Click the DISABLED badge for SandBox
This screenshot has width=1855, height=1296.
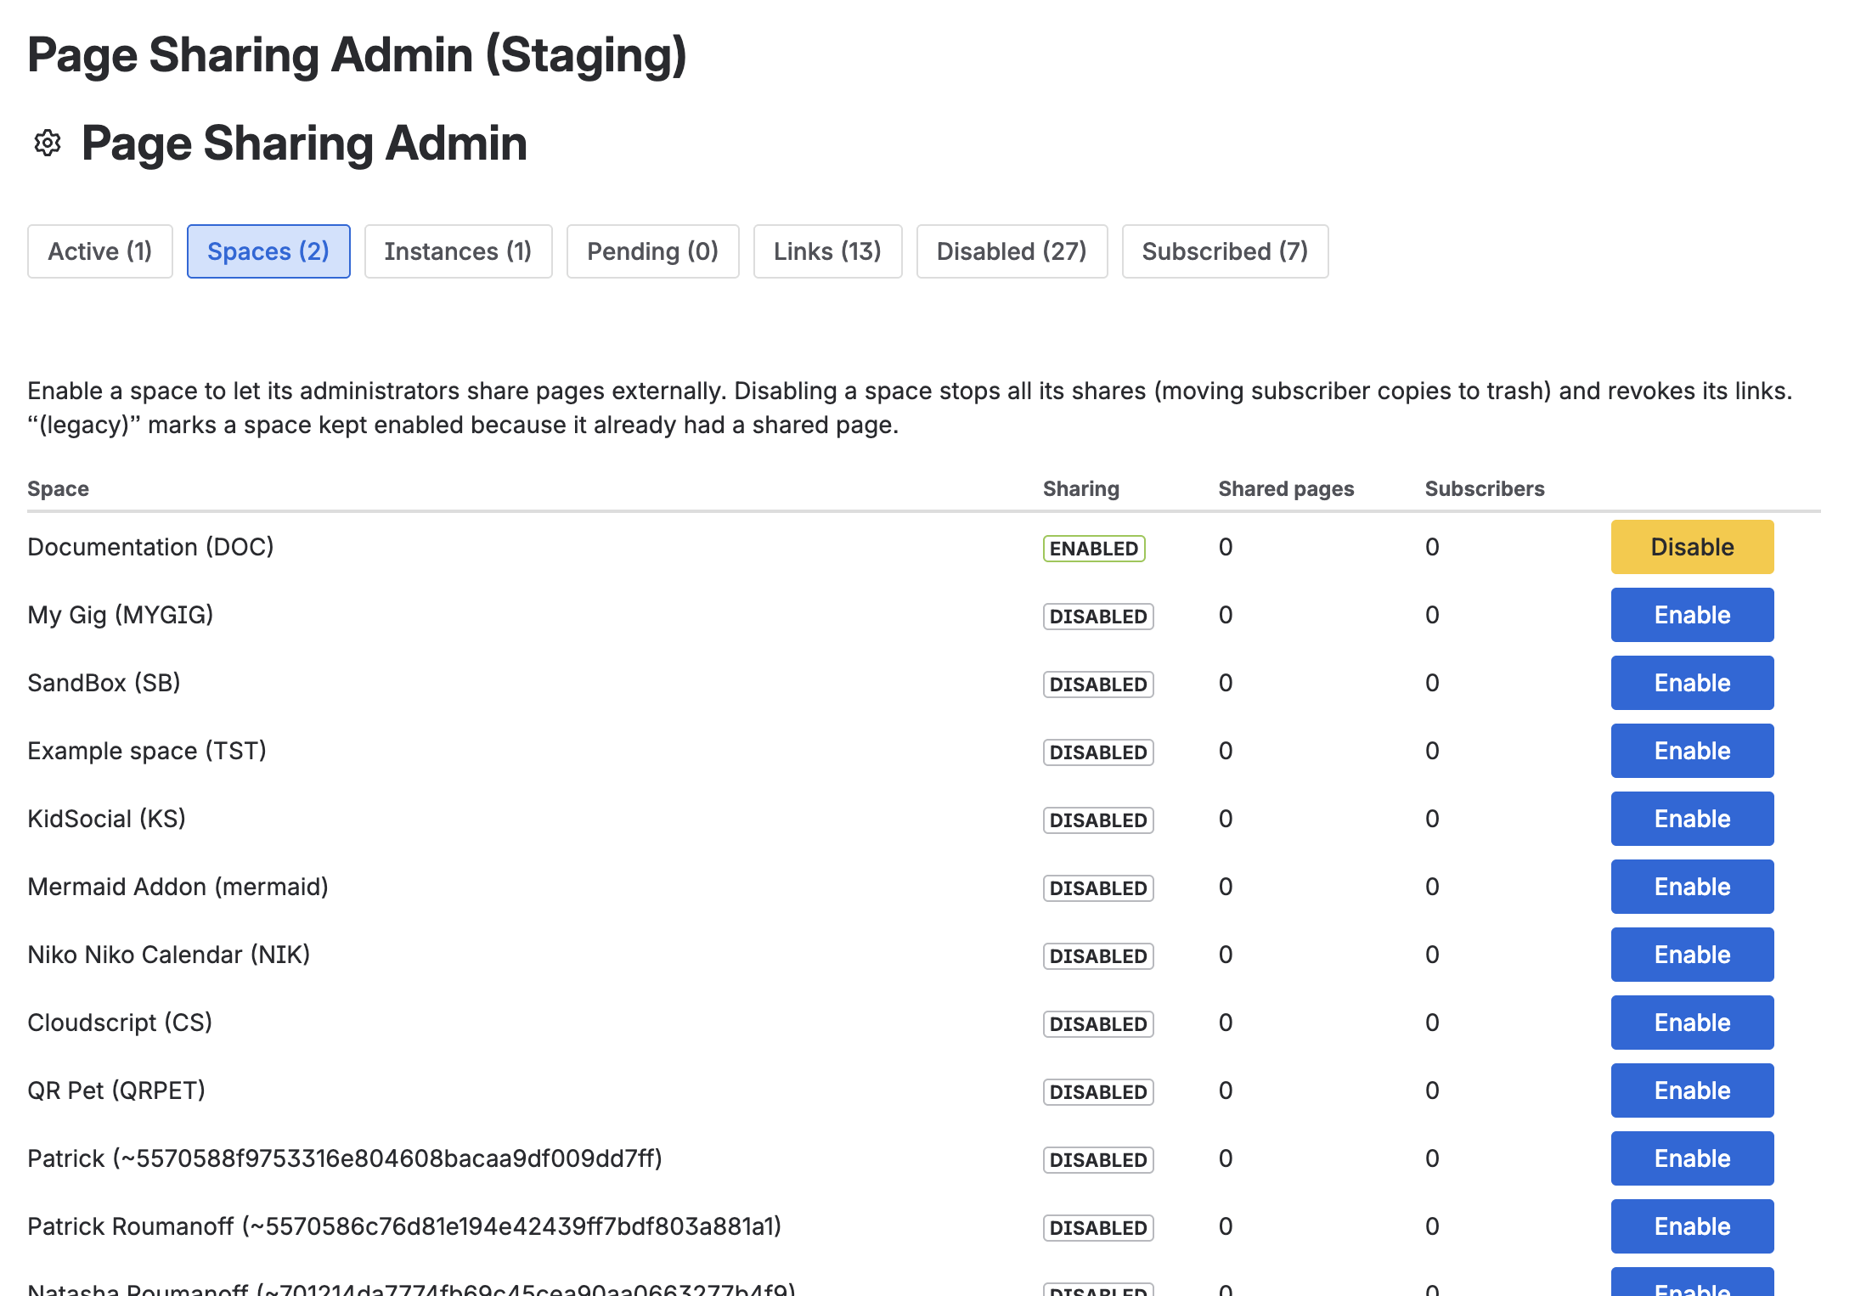tap(1098, 685)
